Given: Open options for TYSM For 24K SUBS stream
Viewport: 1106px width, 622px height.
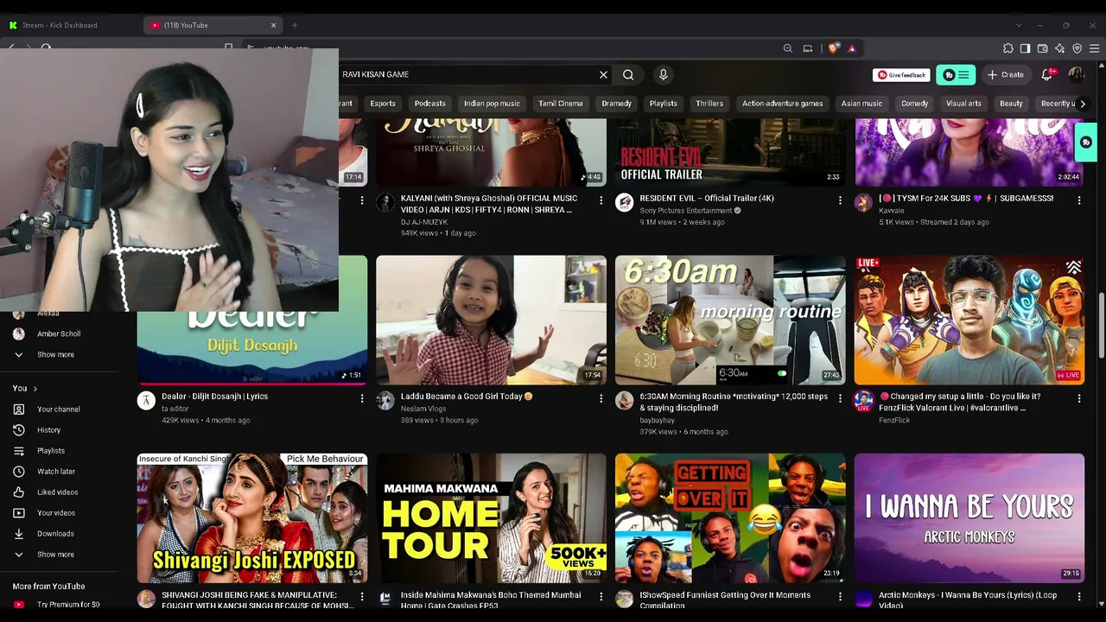Looking at the screenshot, I should pyautogui.click(x=1079, y=200).
